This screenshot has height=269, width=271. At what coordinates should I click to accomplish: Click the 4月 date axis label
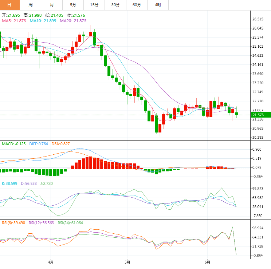click(51, 262)
